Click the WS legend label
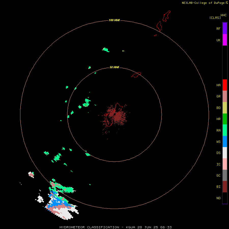Viewport: 229px width, 229px height. (218, 142)
